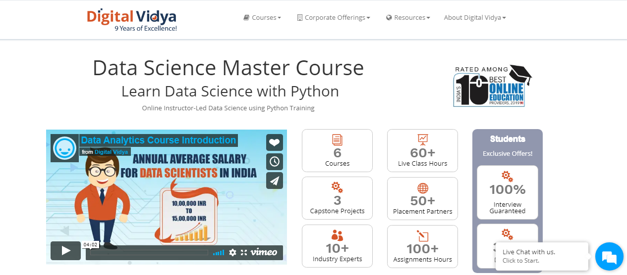The width and height of the screenshot is (627, 275).
Task: Open the Corporate Offerings dropdown menu
Action: 334,17
